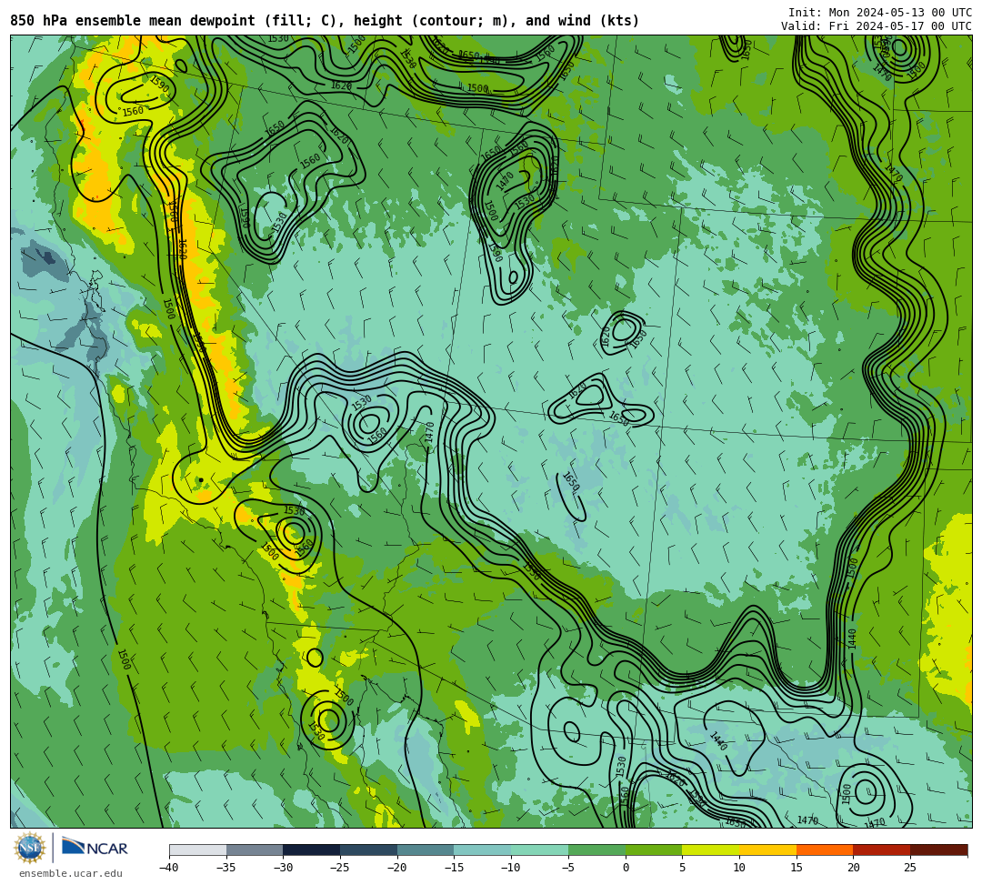
Task: Click the NSF logo
Action: pos(30,848)
